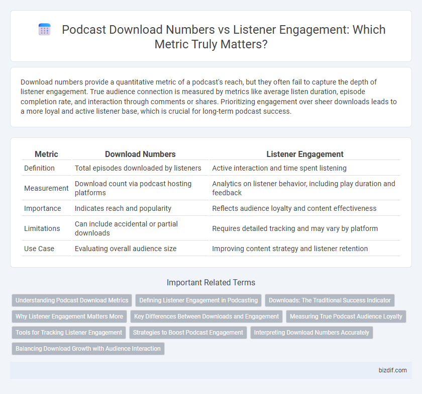Open Downloads: The Traditional Success Indicator tag
The height and width of the screenshot is (394, 422).
coord(330,300)
